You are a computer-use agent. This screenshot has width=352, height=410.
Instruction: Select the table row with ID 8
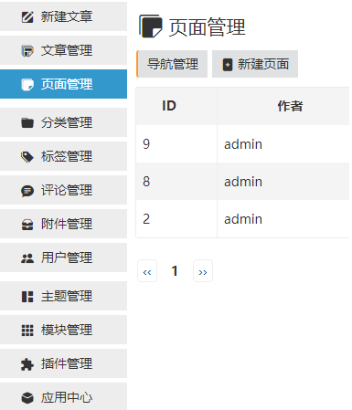[242, 182]
